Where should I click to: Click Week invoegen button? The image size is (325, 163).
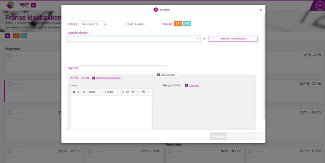[166, 75]
